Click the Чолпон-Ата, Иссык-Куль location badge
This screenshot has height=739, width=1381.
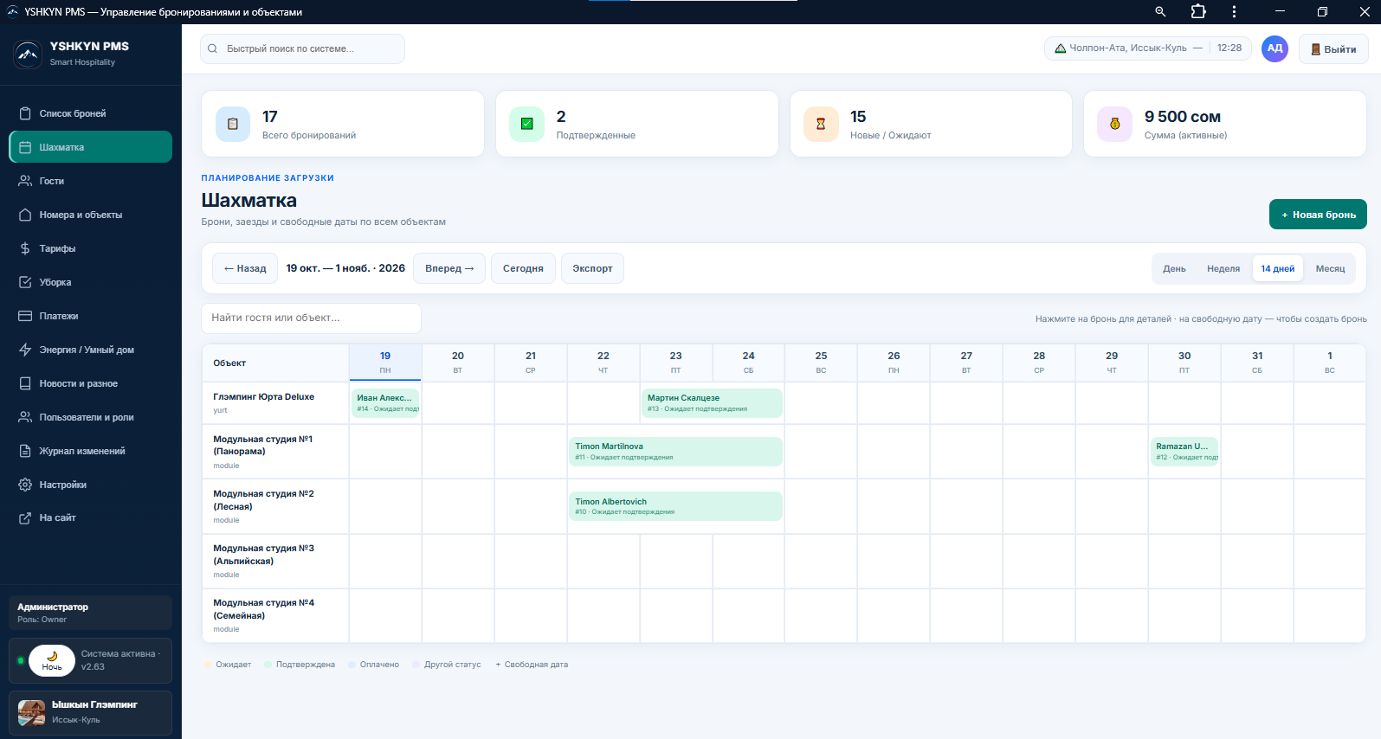(1148, 48)
